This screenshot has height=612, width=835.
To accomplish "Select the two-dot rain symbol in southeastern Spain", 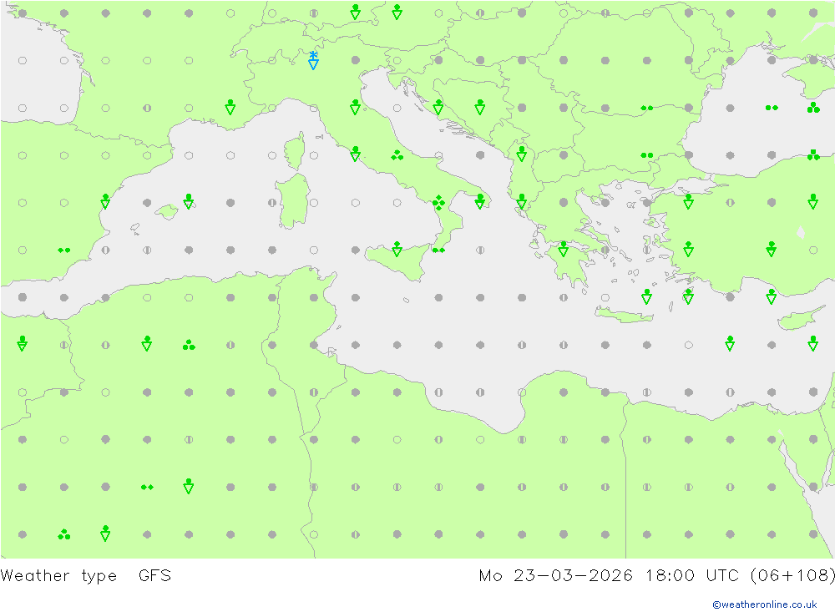I will (x=64, y=250).
